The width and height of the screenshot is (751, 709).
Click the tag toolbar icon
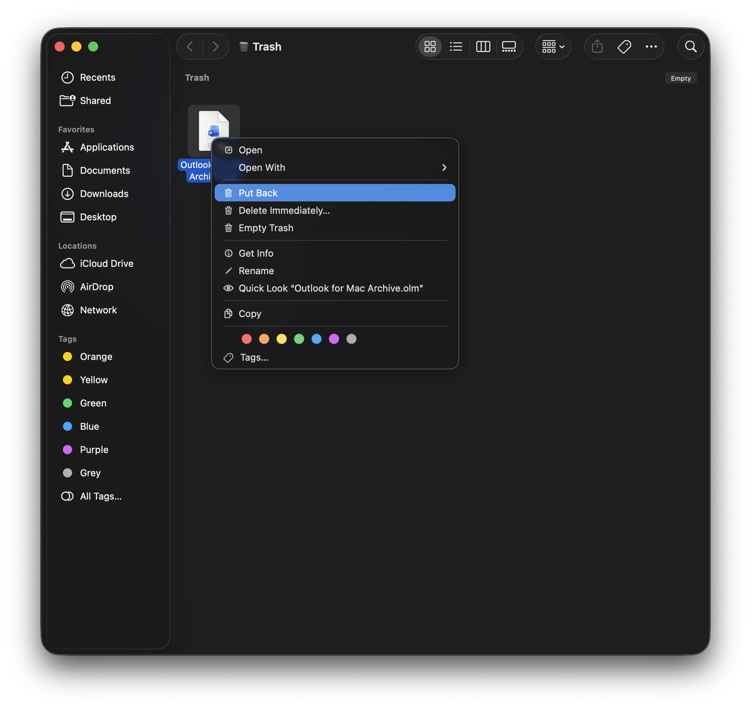[x=624, y=47]
